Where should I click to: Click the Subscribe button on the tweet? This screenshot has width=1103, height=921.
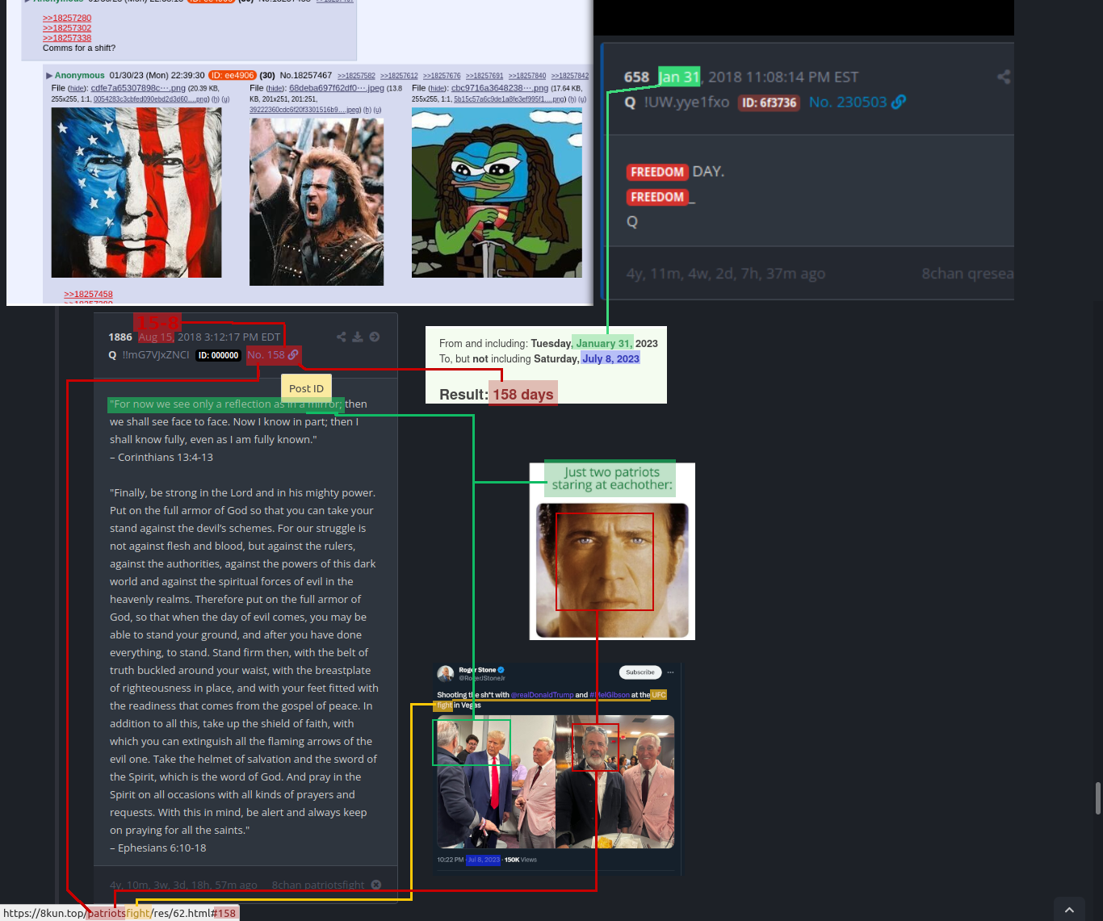(x=640, y=672)
